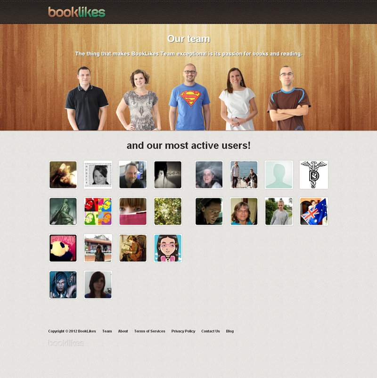
Task: View the Privacy Policy link
Action: click(x=183, y=331)
